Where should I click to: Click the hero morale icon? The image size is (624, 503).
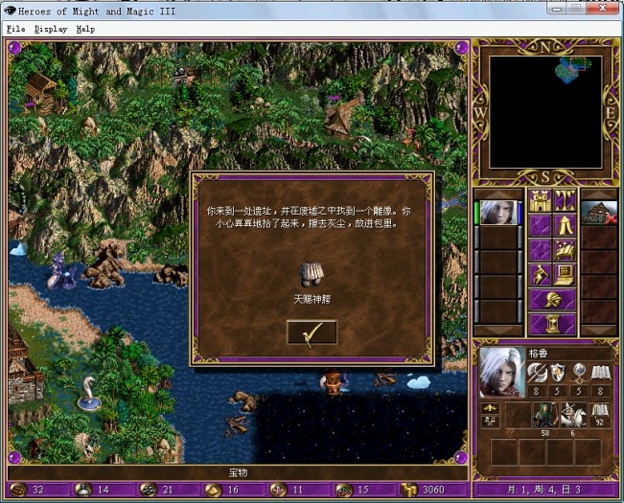(491, 408)
